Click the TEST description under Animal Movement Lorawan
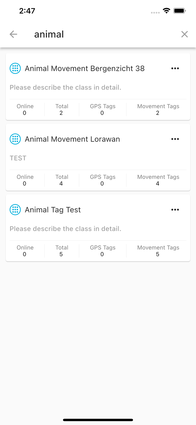Viewport: 196px width, 425px height. (x=18, y=158)
